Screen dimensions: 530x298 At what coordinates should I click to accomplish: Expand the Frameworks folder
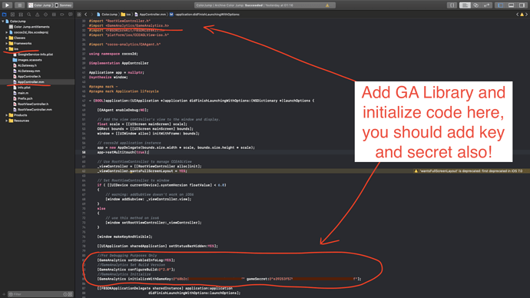(7, 43)
